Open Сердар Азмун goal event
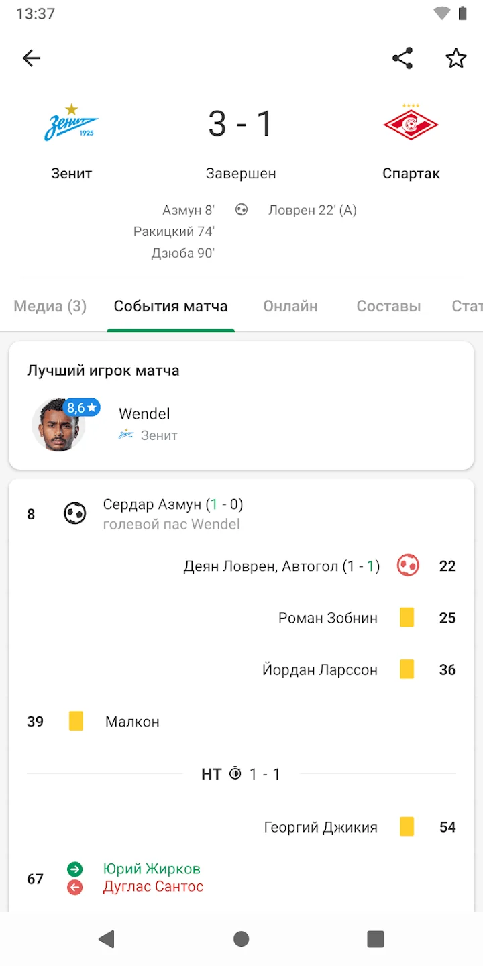 point(172,504)
